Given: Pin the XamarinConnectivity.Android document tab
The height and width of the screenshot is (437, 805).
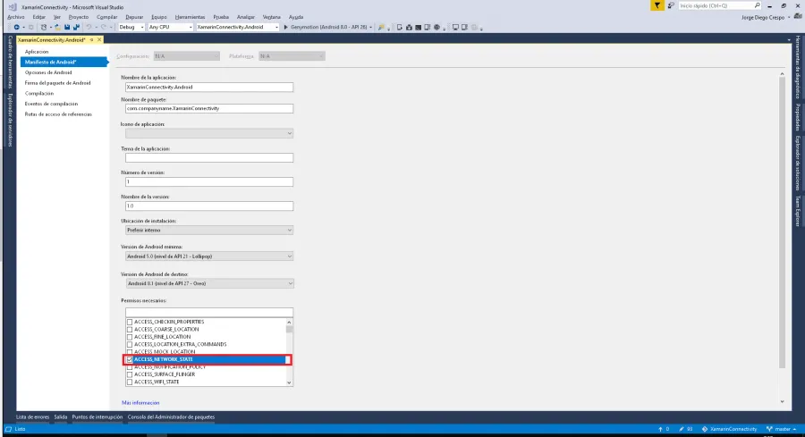Looking at the screenshot, I should point(91,40).
